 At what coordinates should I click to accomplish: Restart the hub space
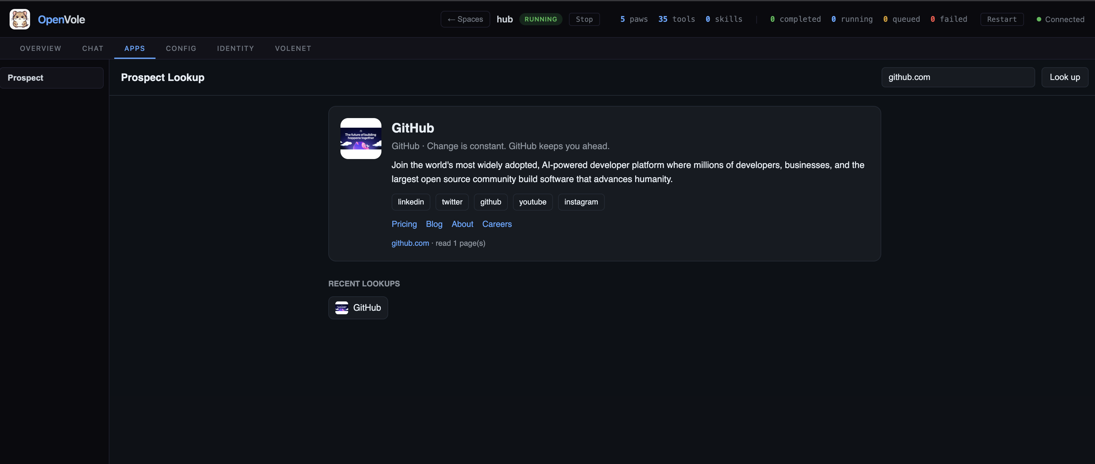[1002, 19]
